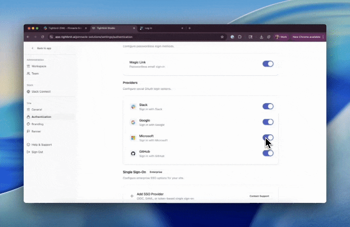Click the Add SSO Provider label
Image resolution: width=350 pixels, height=227 pixels.
point(150,194)
